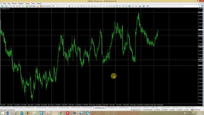Viewport: 204px width, 115px height.
Task: Expand the Indicators dropdown arrow
Action: [141, 6]
